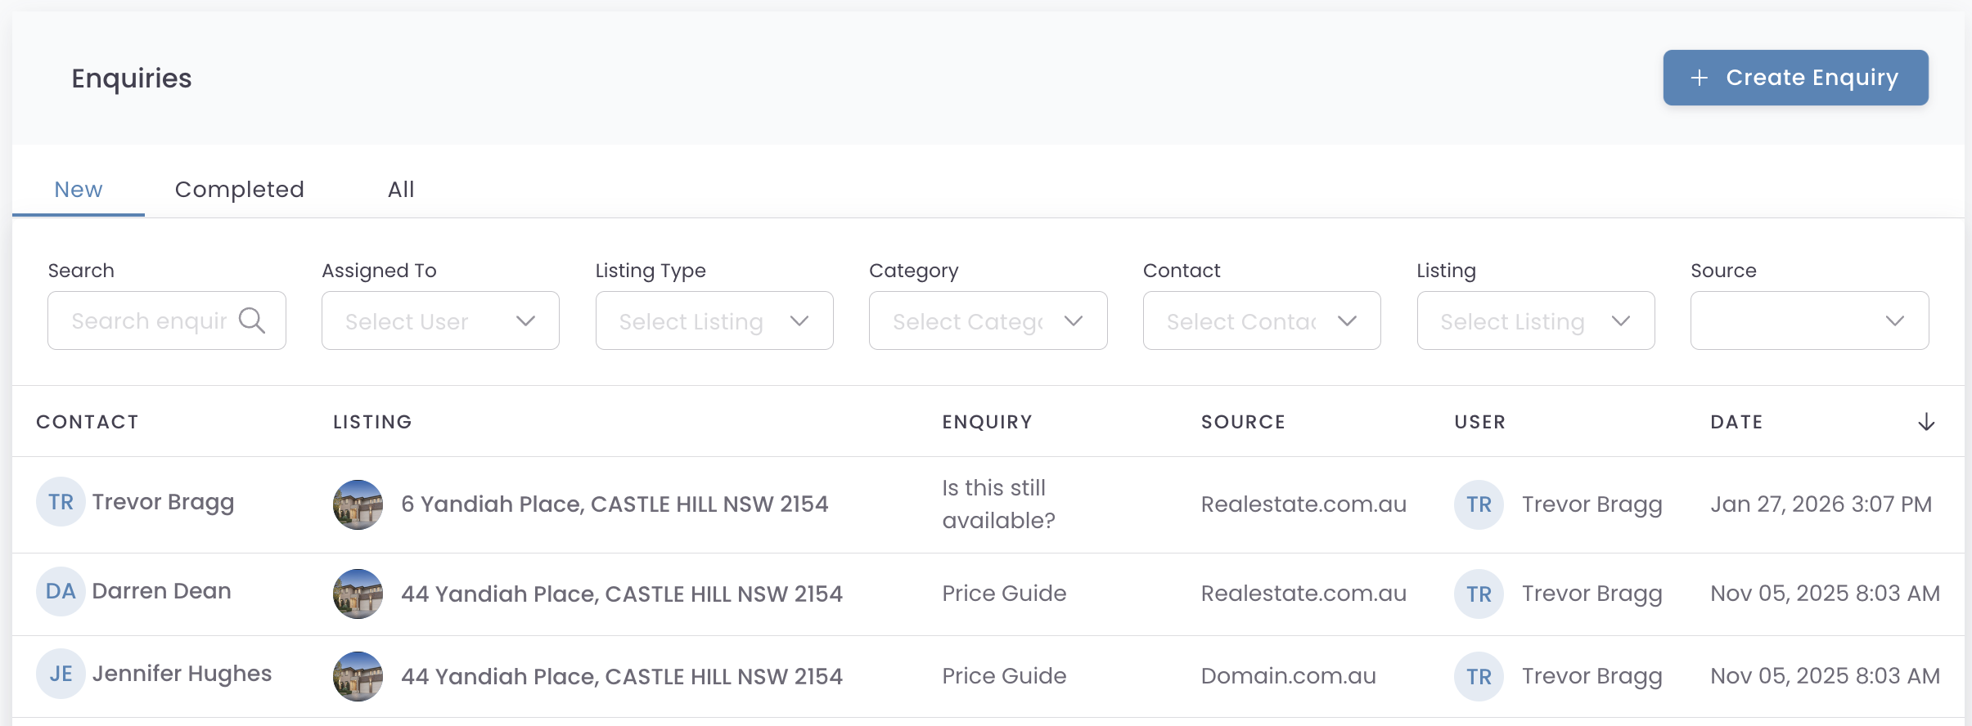1972x726 pixels.
Task: Open the Category filter dropdown
Action: pyautogui.click(x=988, y=320)
